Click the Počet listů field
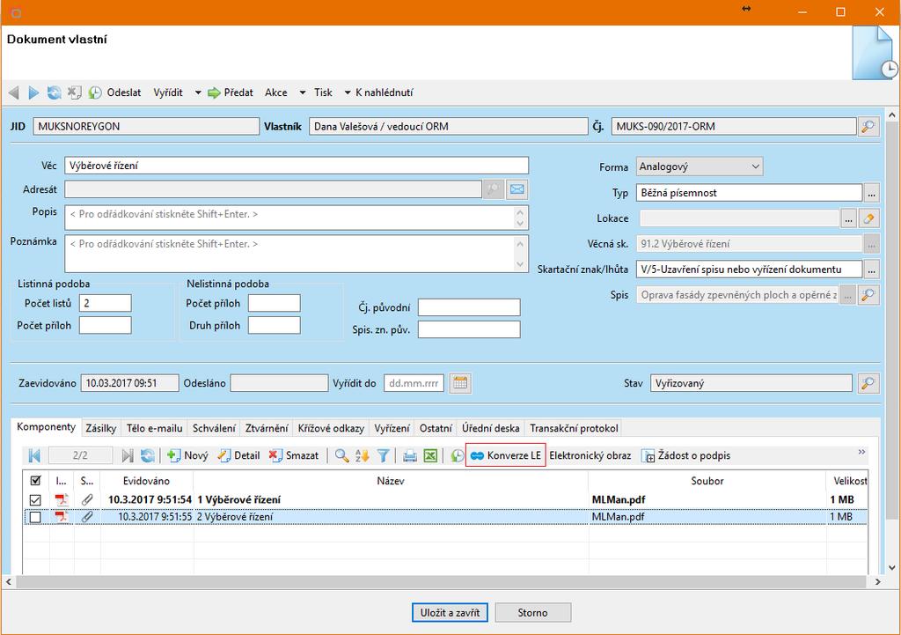This screenshot has width=901, height=635. click(106, 303)
